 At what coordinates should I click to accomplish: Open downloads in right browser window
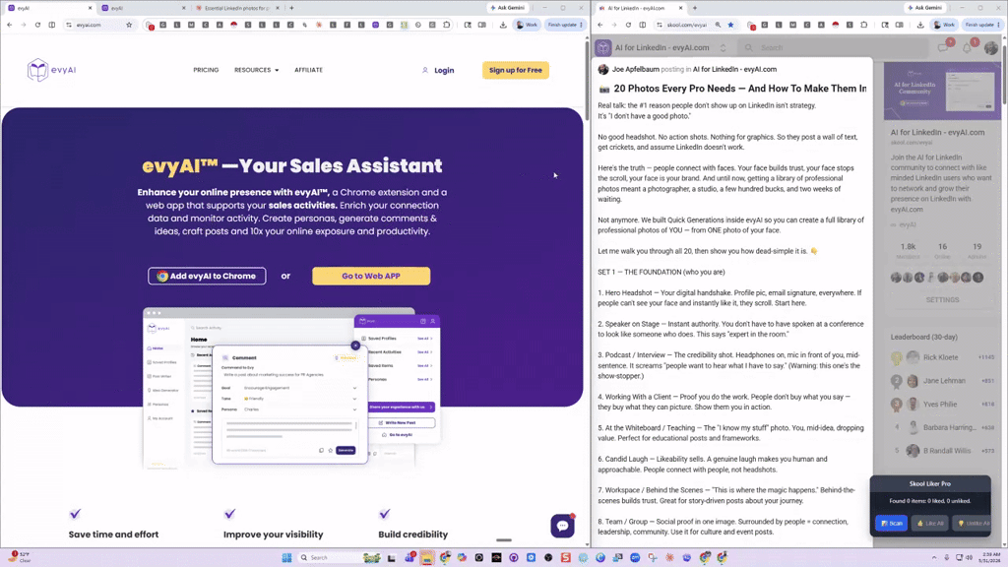point(920,25)
